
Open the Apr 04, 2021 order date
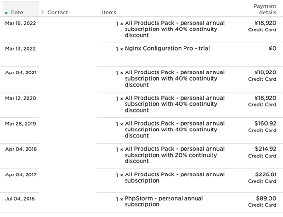coord(21,72)
